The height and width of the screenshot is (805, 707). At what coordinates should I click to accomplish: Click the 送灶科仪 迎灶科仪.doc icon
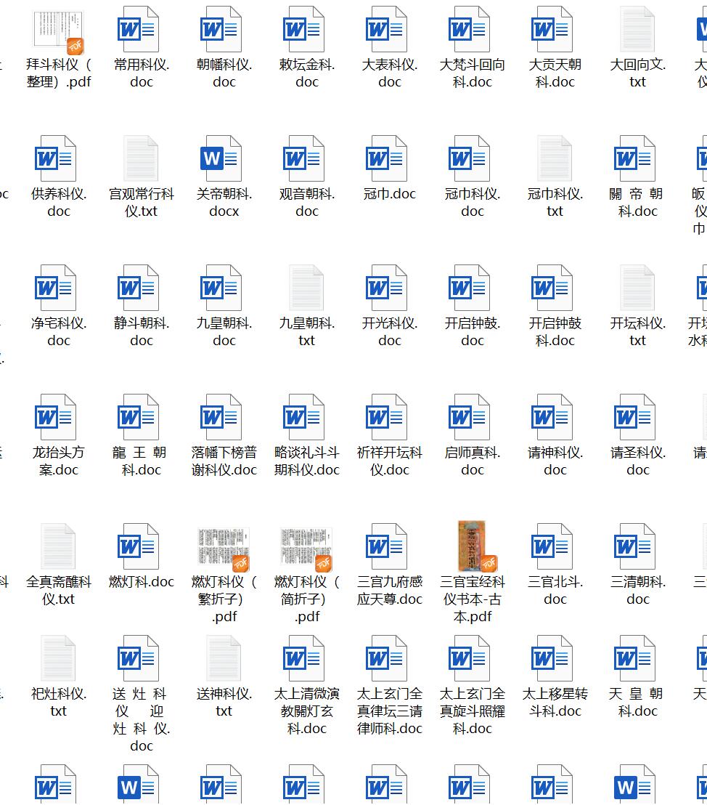(139, 659)
